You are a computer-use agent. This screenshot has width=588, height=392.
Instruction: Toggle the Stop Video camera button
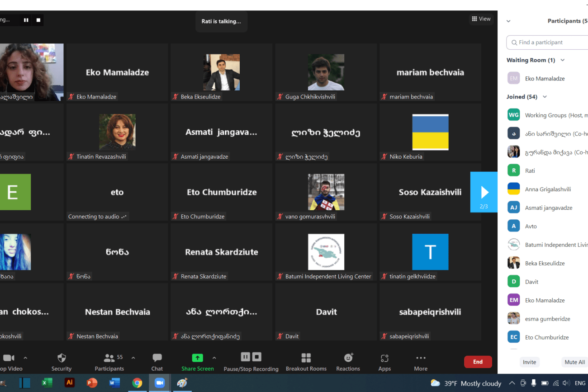(x=9, y=358)
